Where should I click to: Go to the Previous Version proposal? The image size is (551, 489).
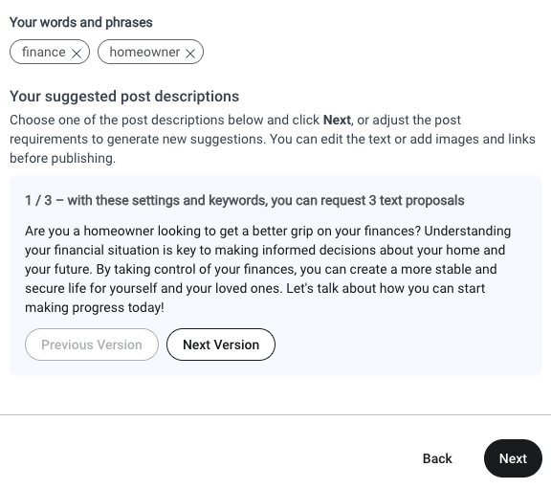point(92,345)
